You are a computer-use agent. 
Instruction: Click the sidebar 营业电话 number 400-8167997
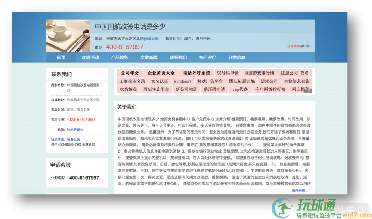click(x=81, y=119)
